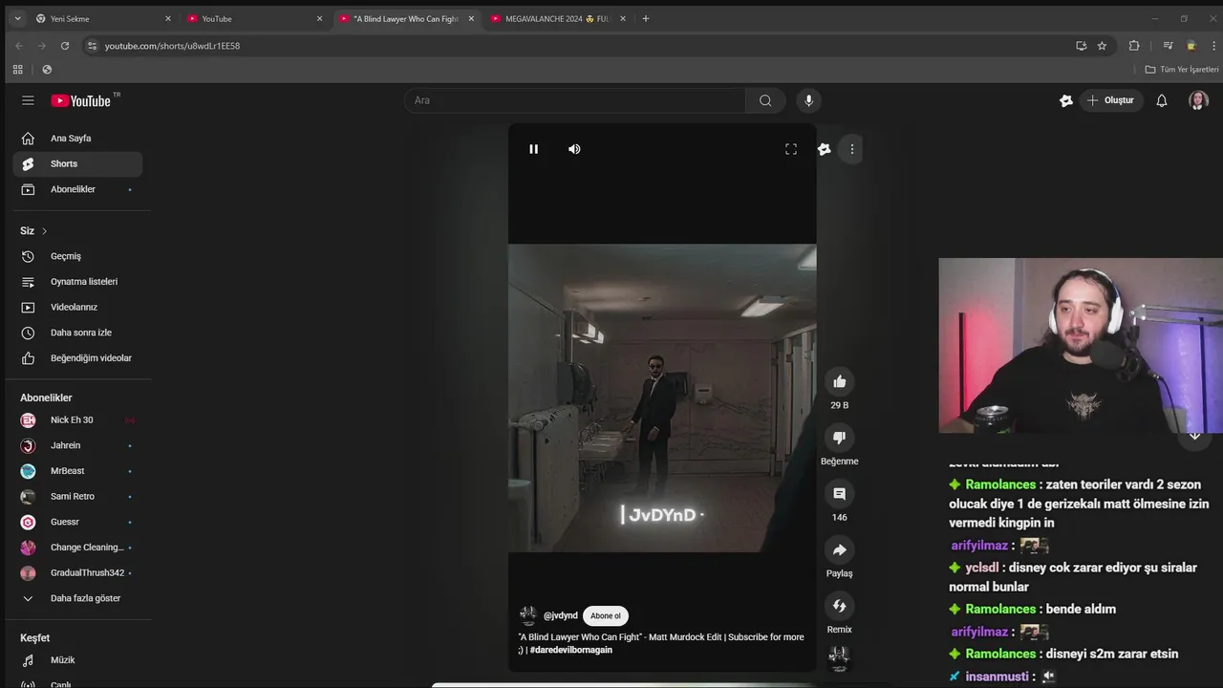
Task: Click the magnifier search button
Action: pos(765,100)
